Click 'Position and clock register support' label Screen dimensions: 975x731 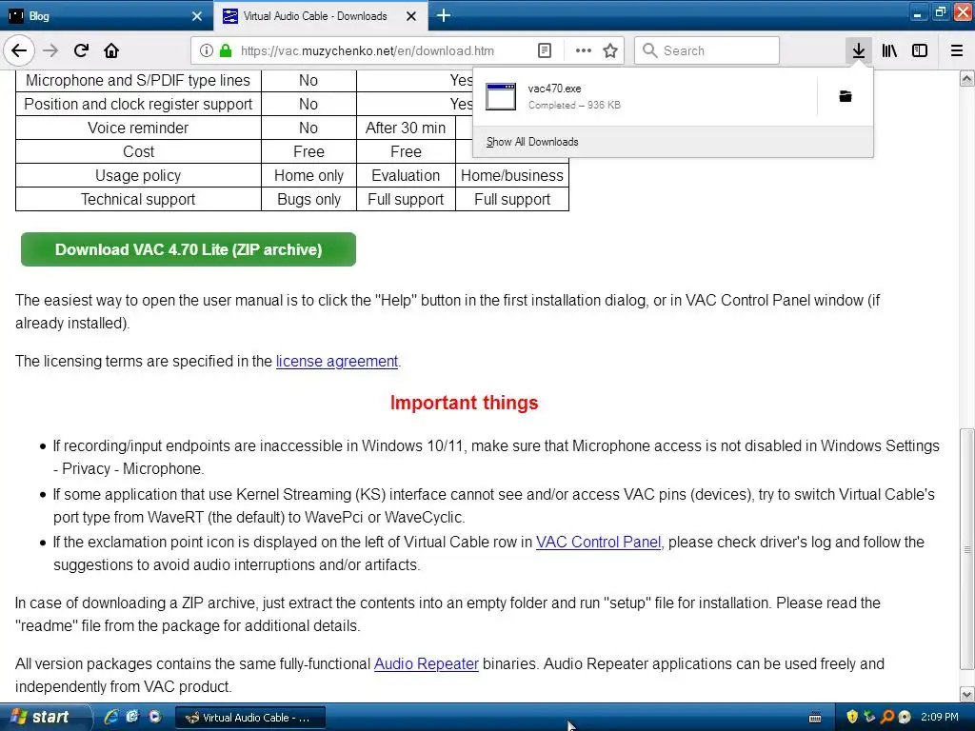(x=138, y=104)
